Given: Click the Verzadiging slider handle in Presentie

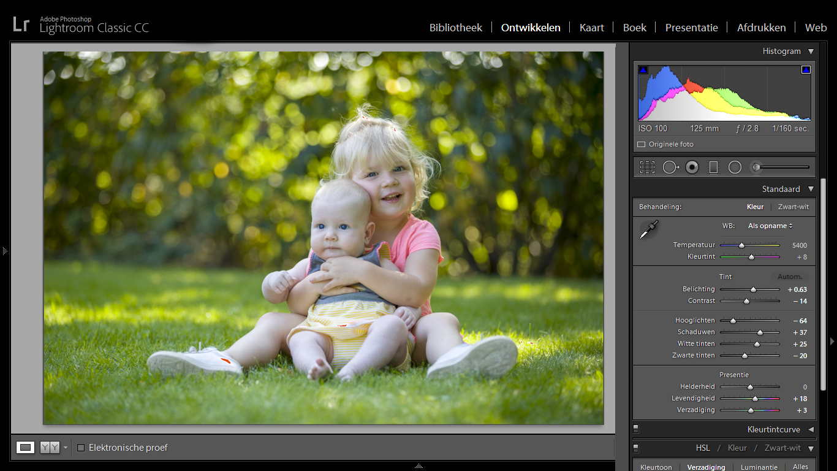Looking at the screenshot, I should [751, 410].
